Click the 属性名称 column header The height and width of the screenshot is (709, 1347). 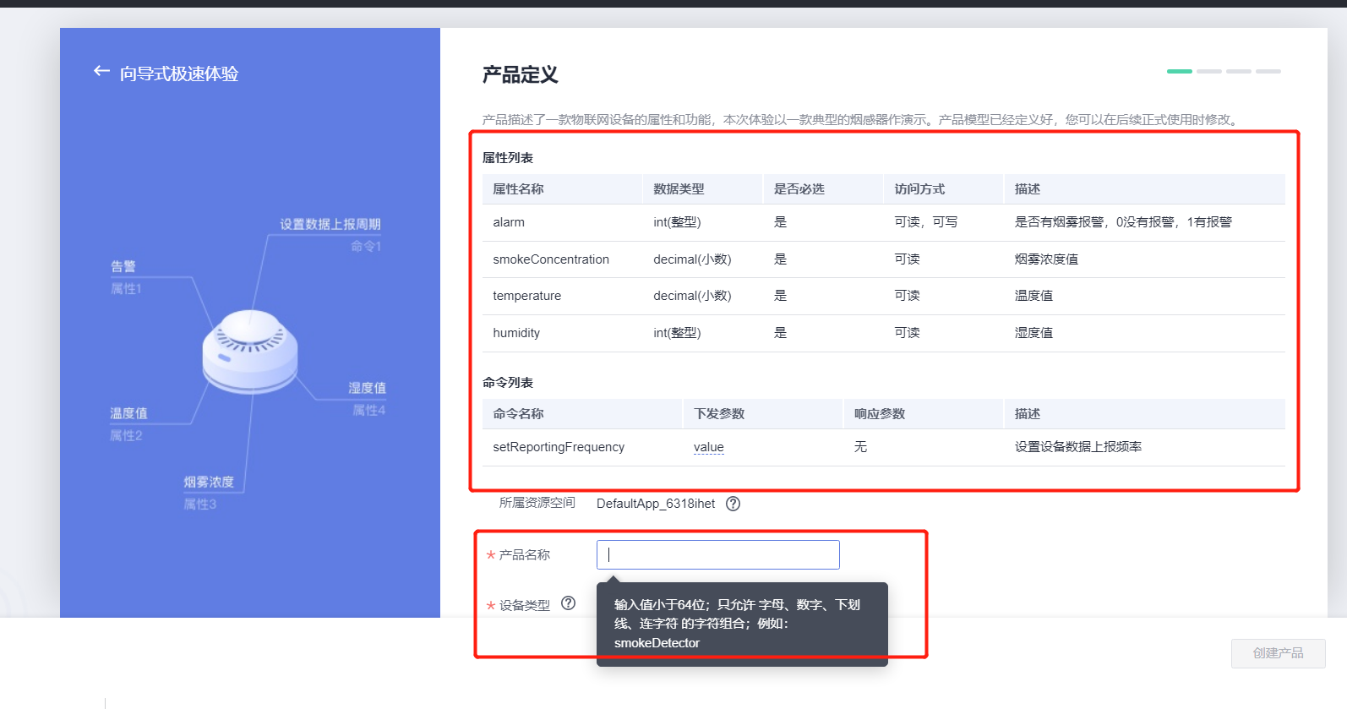[x=519, y=189]
